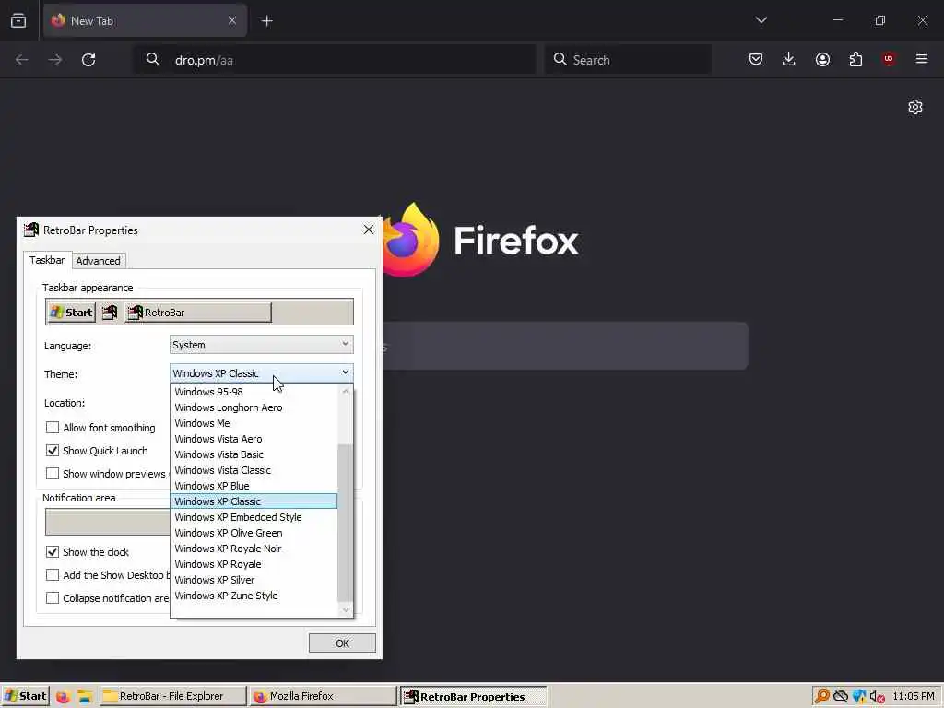Click the network tray icon
The width and height of the screenshot is (944, 708).
(859, 697)
